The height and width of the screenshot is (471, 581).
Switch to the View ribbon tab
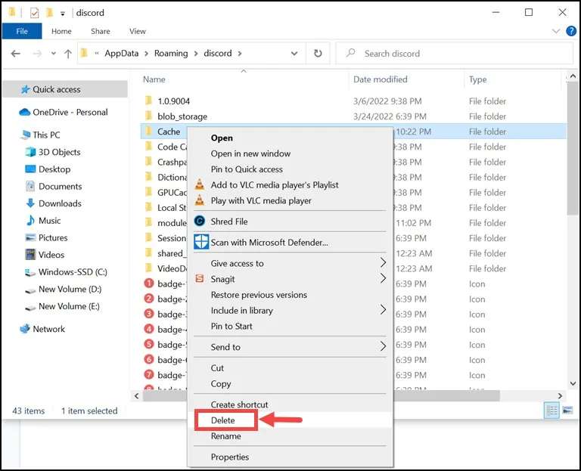tap(138, 31)
